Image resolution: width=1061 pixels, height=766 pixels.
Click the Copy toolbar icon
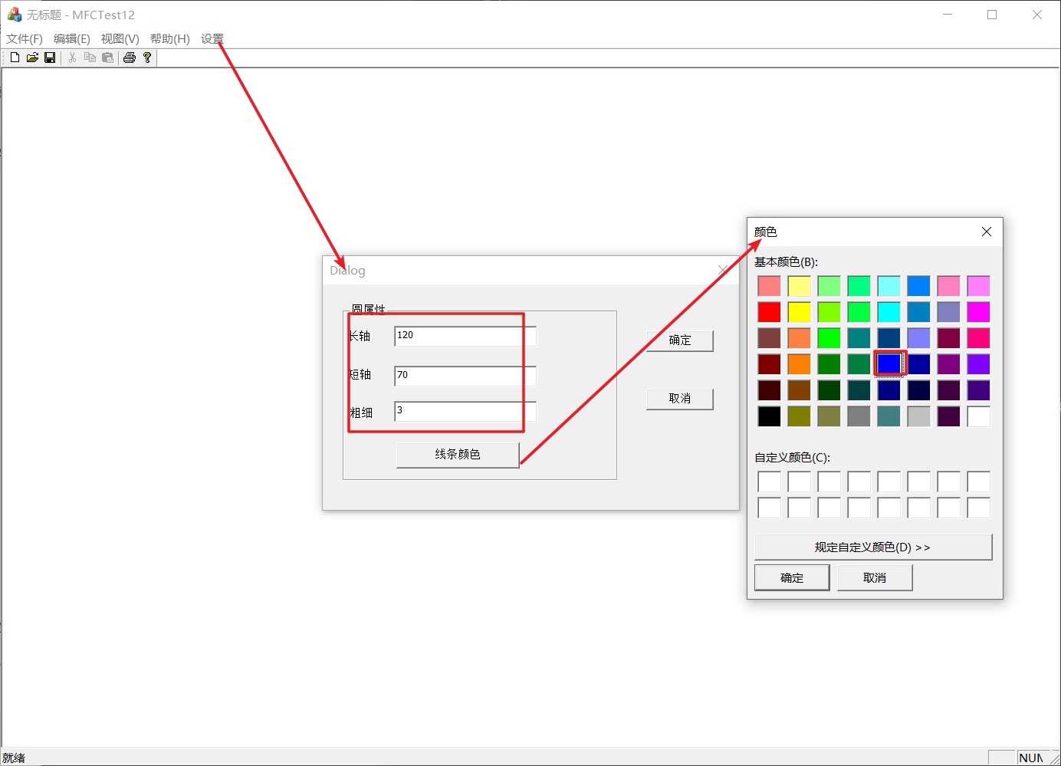[x=90, y=58]
